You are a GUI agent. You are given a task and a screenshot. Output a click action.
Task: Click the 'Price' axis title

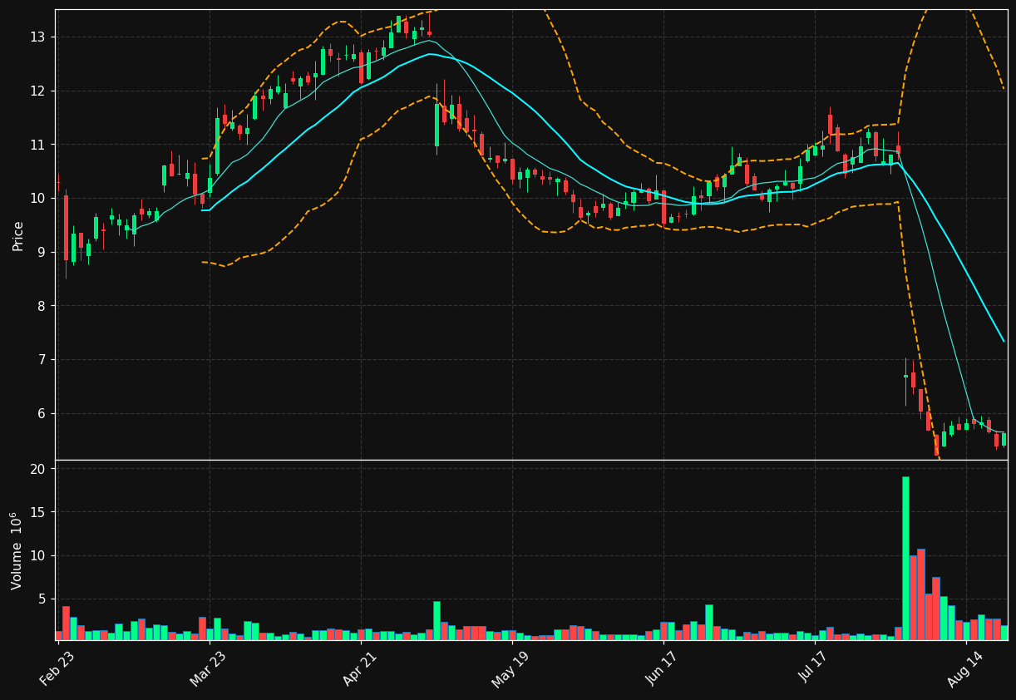pos(18,235)
